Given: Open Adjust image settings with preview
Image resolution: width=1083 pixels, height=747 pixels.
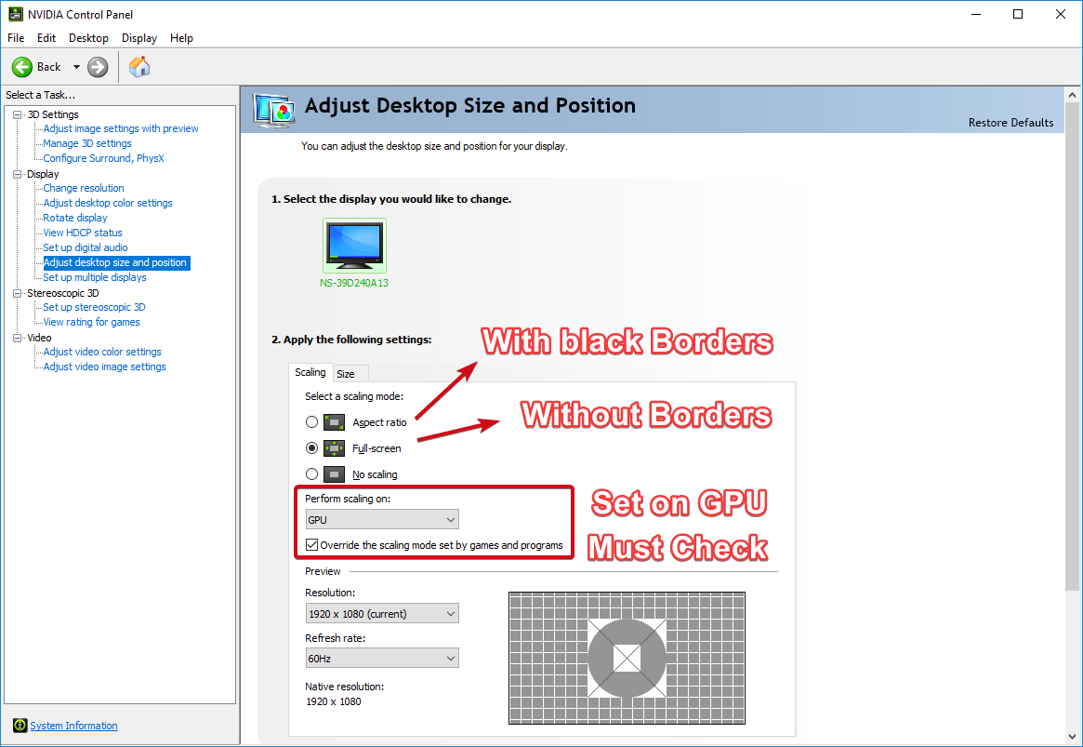Looking at the screenshot, I should coord(121,128).
